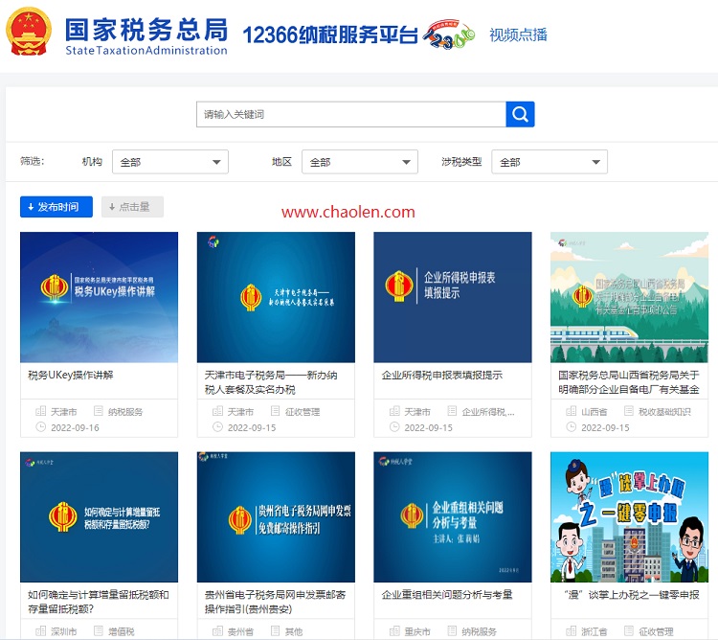Click title 天津市电子税务局——新办纳税人套餐及实名办税
Viewport: 718px width, 640px height.
271,382
